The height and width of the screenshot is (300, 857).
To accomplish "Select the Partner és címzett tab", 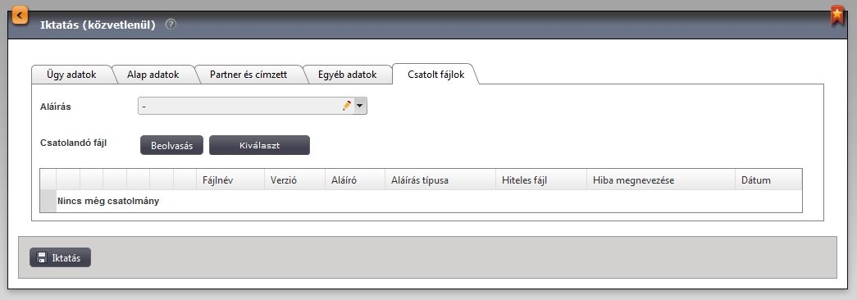I will [x=248, y=75].
